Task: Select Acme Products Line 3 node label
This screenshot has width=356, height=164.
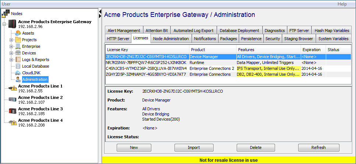Action: (x=40, y=109)
